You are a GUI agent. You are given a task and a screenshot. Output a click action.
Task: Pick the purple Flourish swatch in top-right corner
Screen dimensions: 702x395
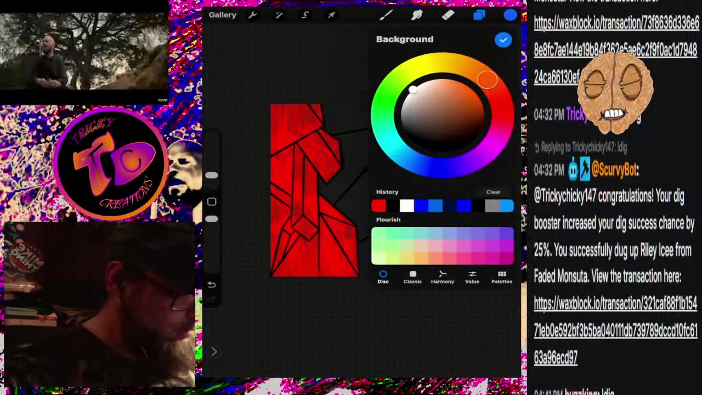click(x=507, y=234)
